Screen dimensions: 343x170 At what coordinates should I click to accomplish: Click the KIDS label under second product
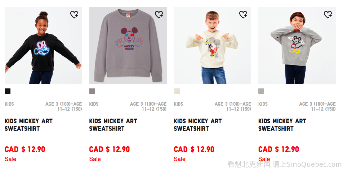point(94,104)
